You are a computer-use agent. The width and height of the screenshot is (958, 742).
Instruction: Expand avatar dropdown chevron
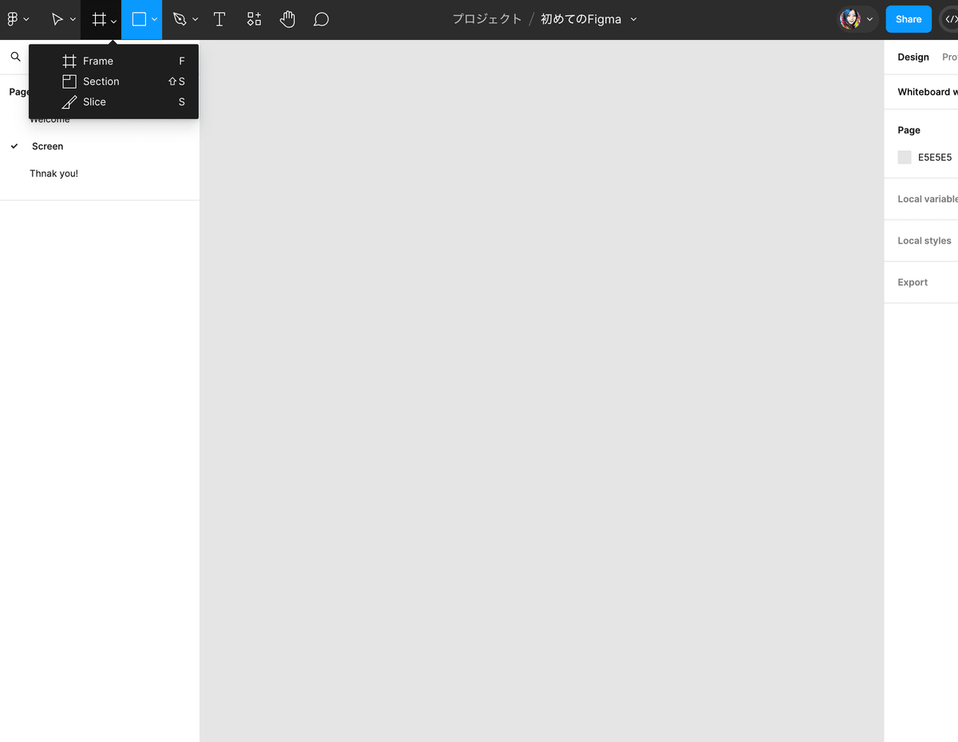(869, 19)
